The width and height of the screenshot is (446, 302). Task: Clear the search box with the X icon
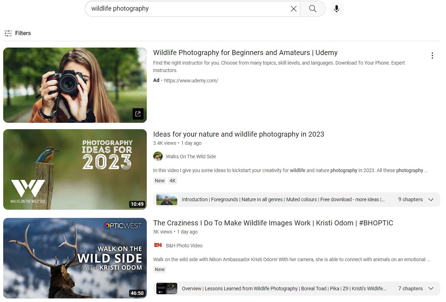(294, 9)
